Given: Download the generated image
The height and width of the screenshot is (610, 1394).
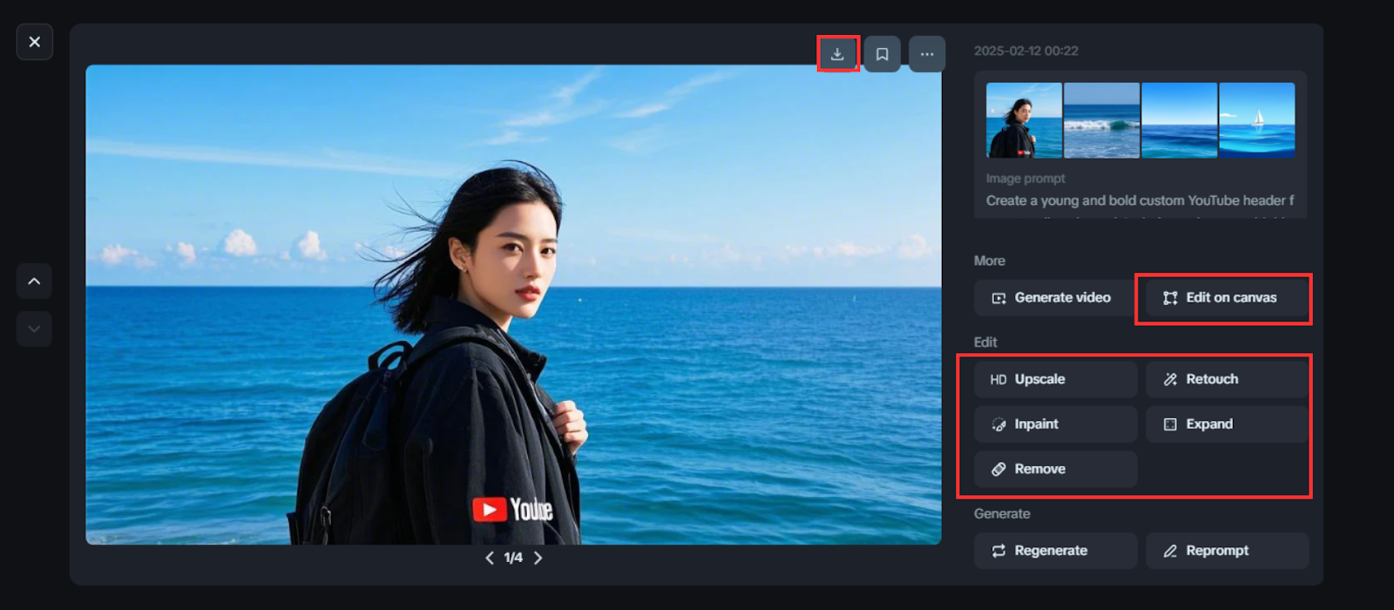Looking at the screenshot, I should 837,54.
